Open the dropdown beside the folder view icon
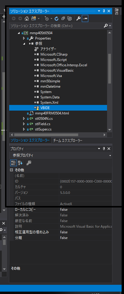Viewport: 124px width, 294px height. click(38, 18)
